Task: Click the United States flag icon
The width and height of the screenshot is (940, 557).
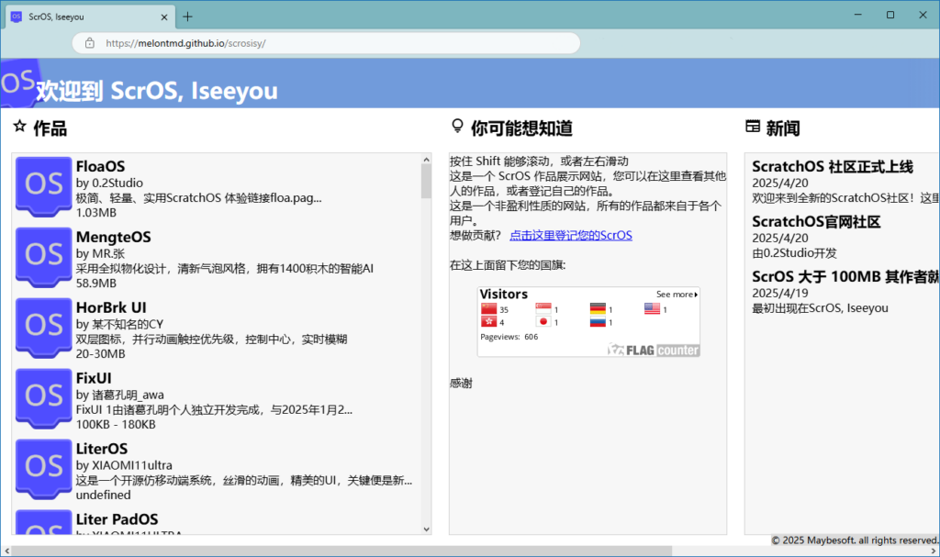Action: coord(652,309)
